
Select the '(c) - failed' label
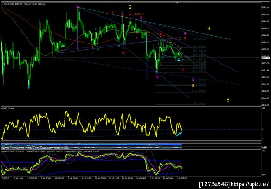136,14
